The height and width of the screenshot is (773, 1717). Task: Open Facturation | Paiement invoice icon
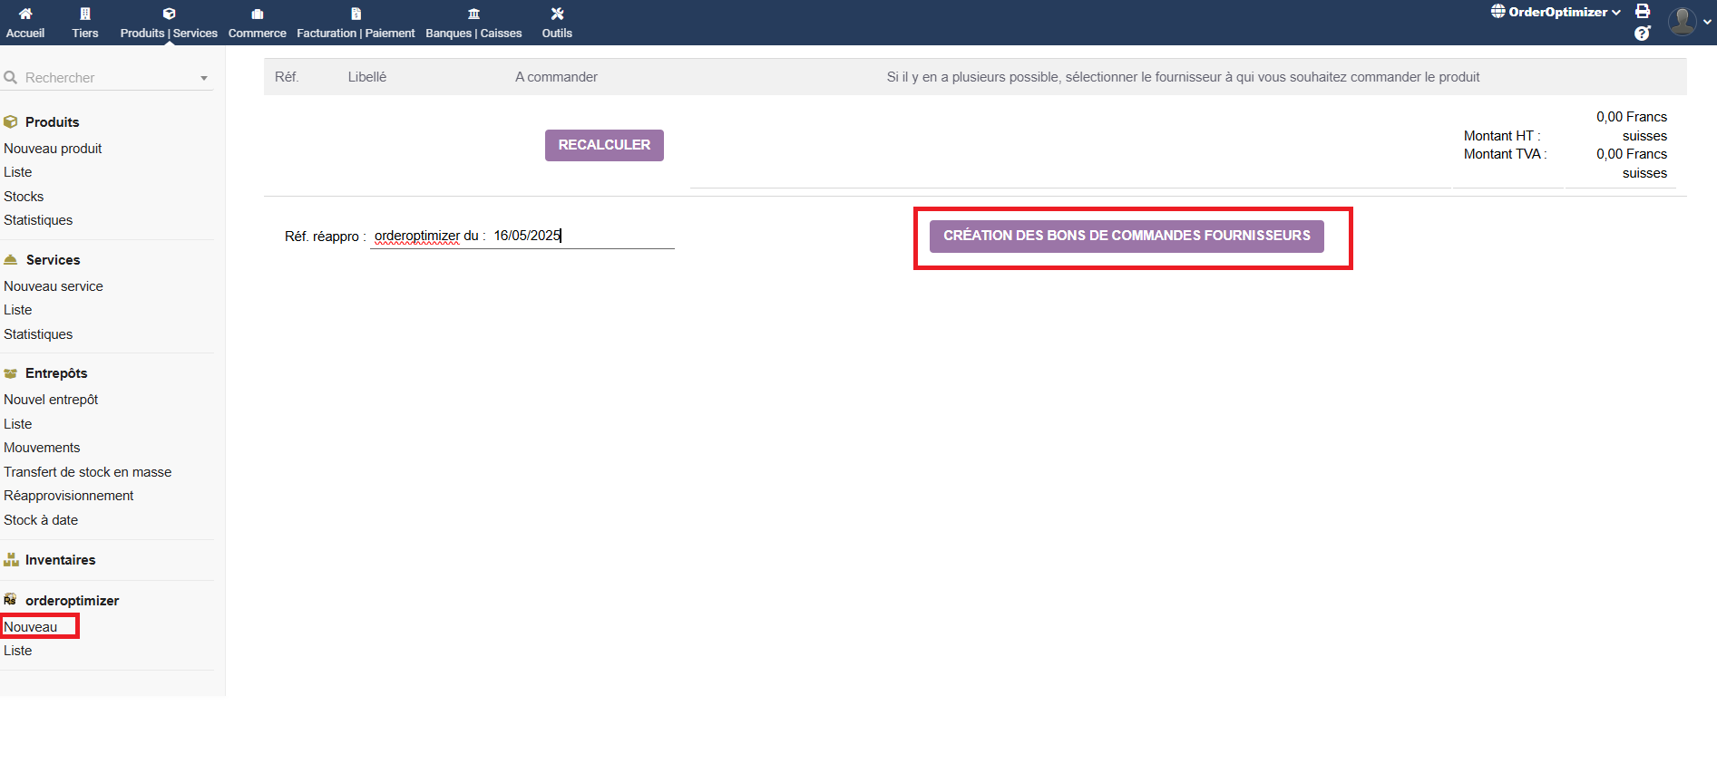tap(356, 14)
